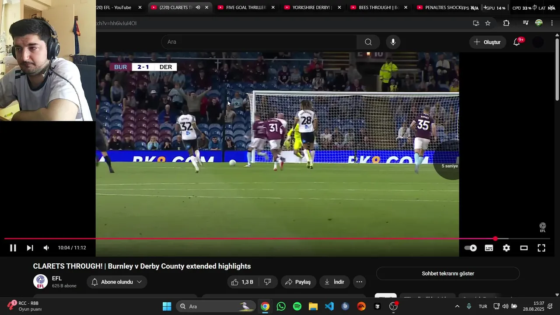Start voice search with microphone icon

[x=393, y=42]
